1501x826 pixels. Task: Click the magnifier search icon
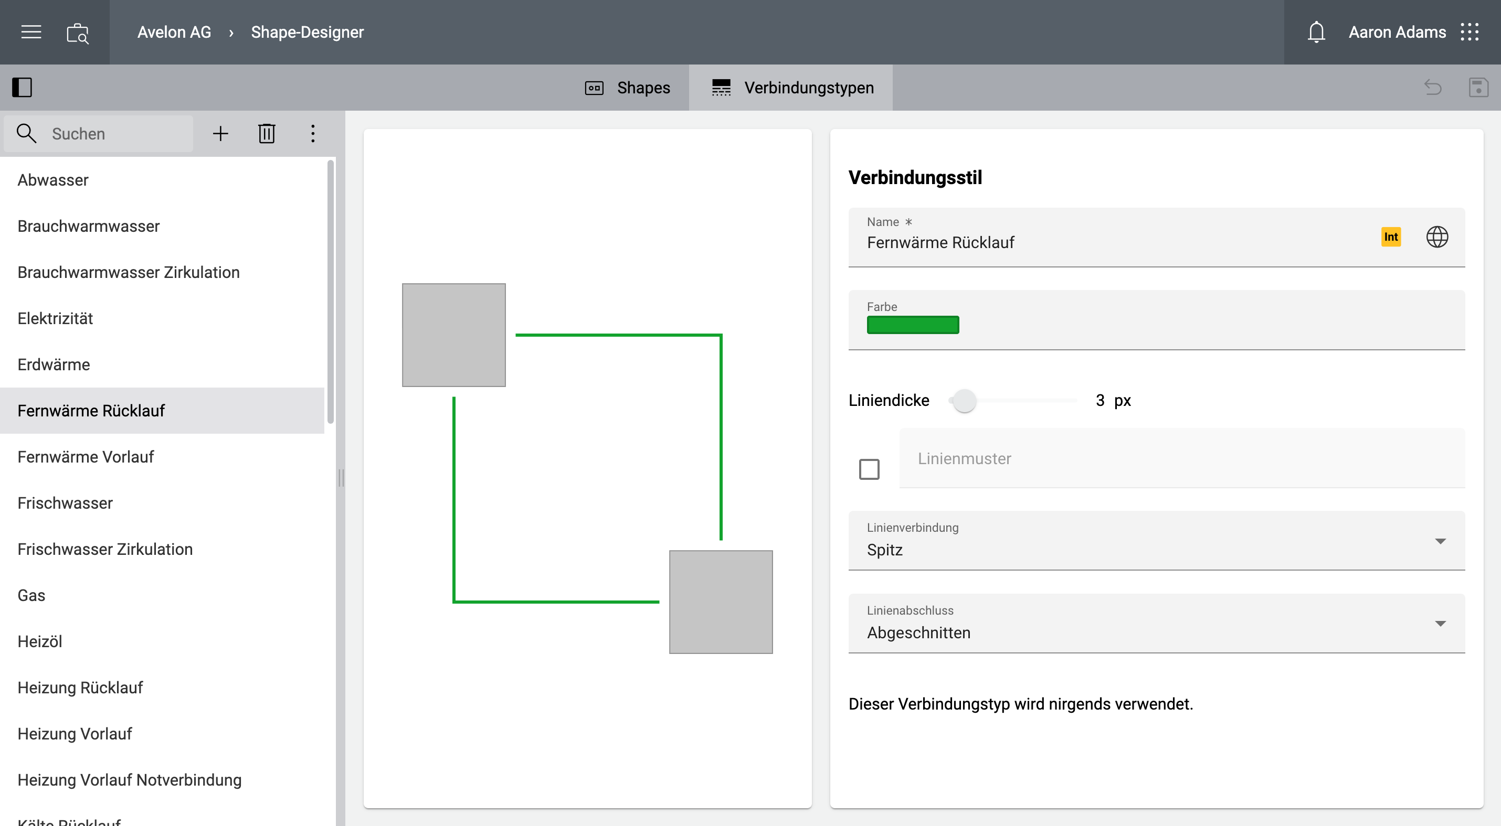[27, 133]
